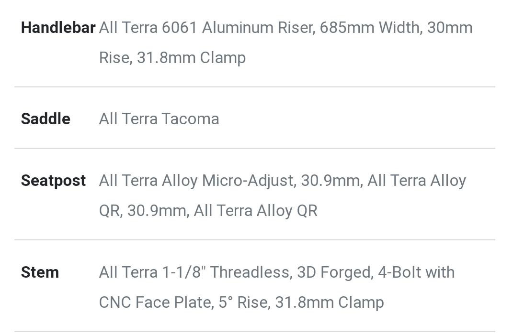
Task: Click "31.8mm Clamp" in the Stem row
Action: 329,303
